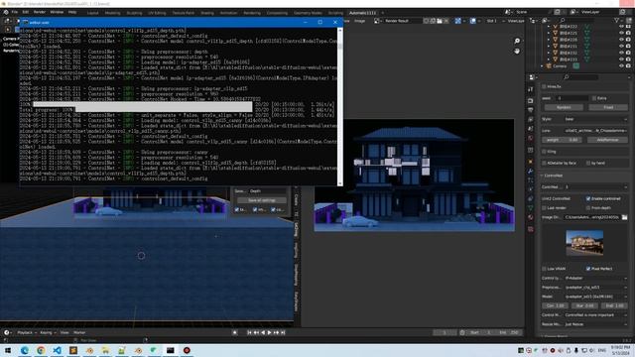Click the Fixed seed button
This screenshot has width=635, height=357.
(x=608, y=107)
